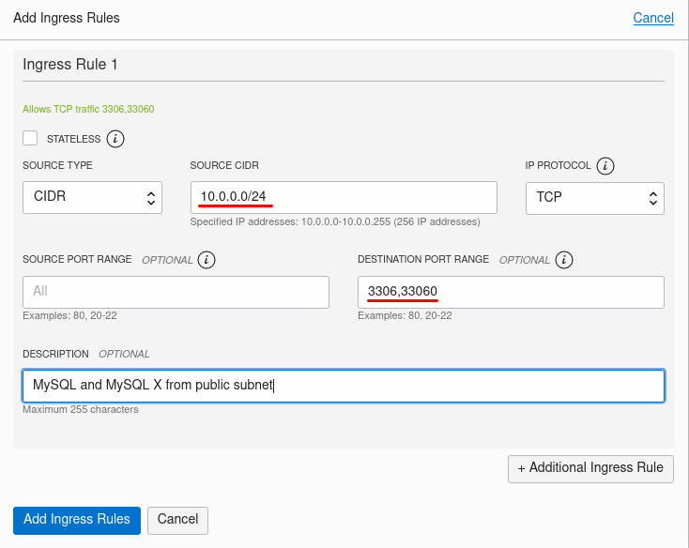Enable the Stateless checkbox
Viewport: 689px width, 548px height.
point(30,138)
